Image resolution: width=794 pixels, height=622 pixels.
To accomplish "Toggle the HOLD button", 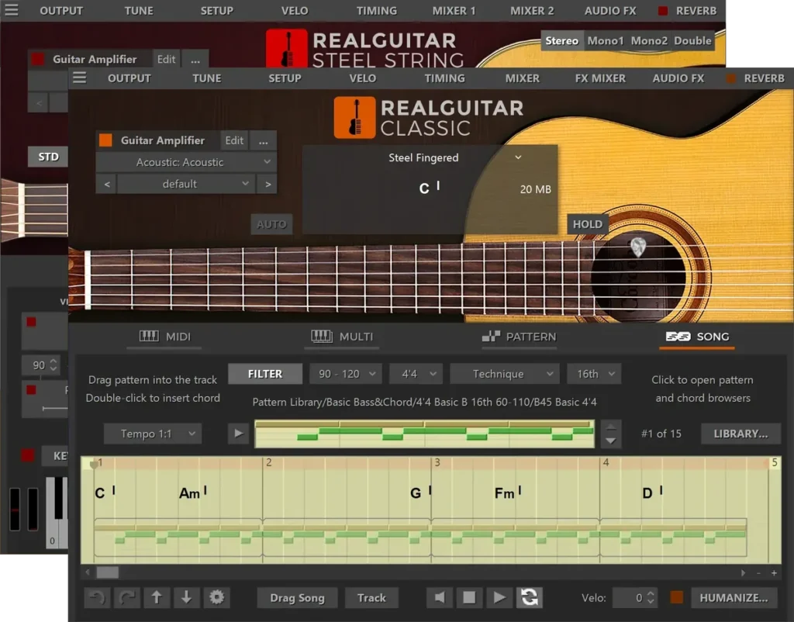I will [x=588, y=224].
